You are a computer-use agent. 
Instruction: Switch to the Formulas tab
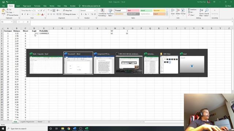click(37, 6)
